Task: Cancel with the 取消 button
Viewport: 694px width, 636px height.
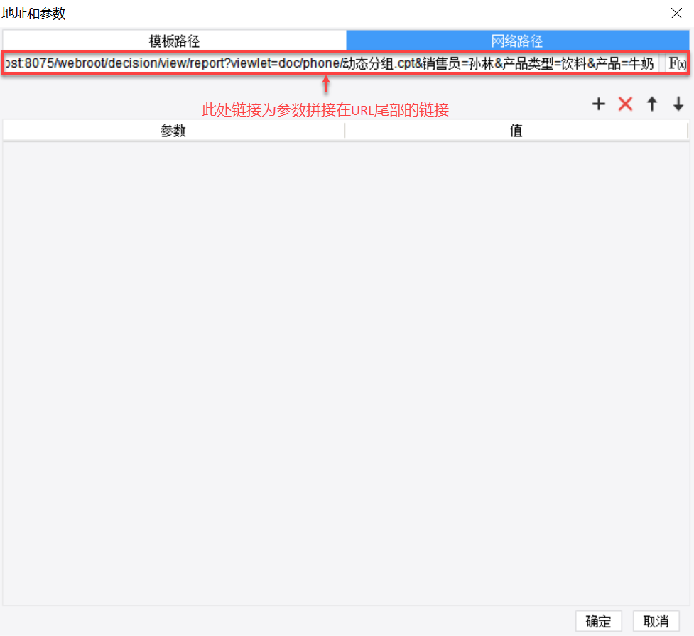Action: click(656, 621)
